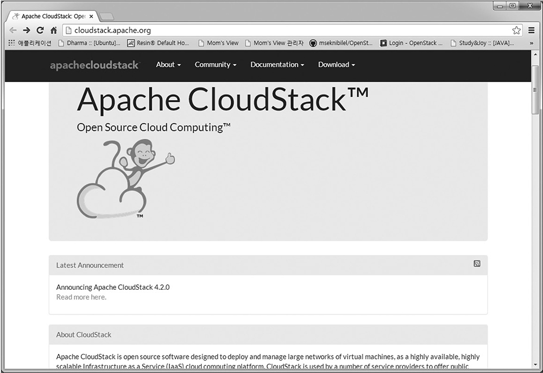
Task: Expand the Documentation dropdown menu
Action: (277, 65)
